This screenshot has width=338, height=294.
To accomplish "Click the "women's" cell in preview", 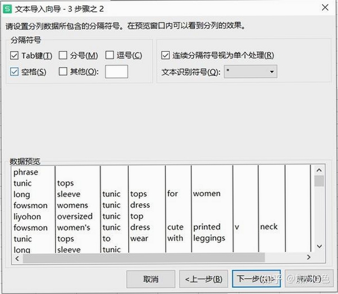I will [74, 227].
